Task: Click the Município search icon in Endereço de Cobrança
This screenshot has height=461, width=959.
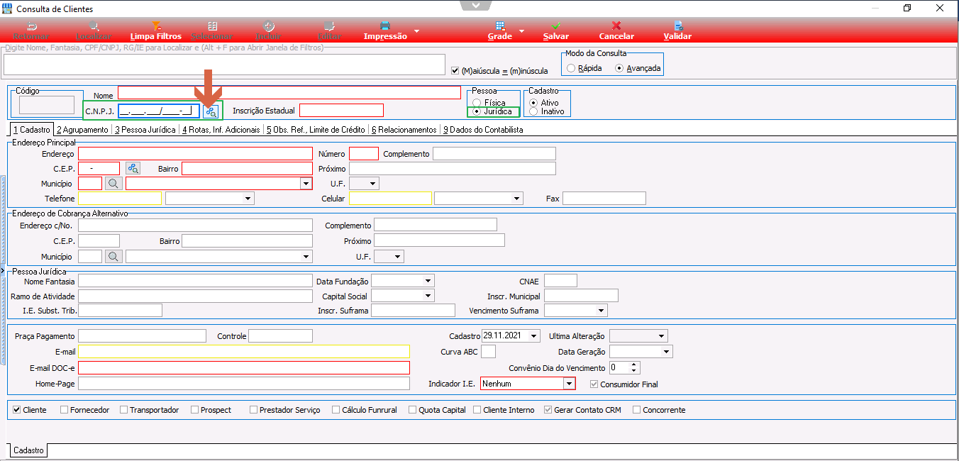Action: tap(113, 256)
